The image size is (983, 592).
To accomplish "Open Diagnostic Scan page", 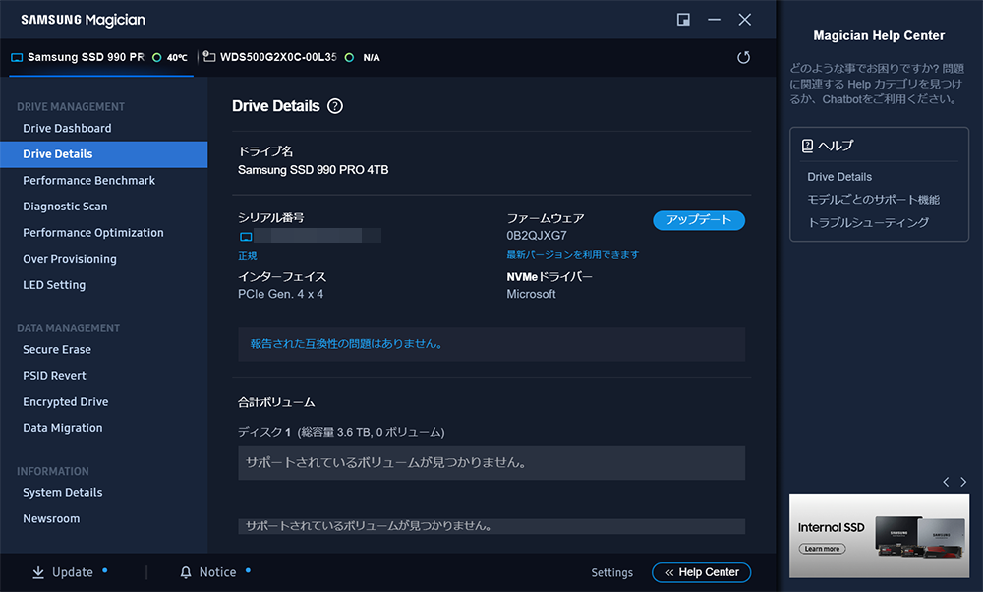I will (x=65, y=207).
